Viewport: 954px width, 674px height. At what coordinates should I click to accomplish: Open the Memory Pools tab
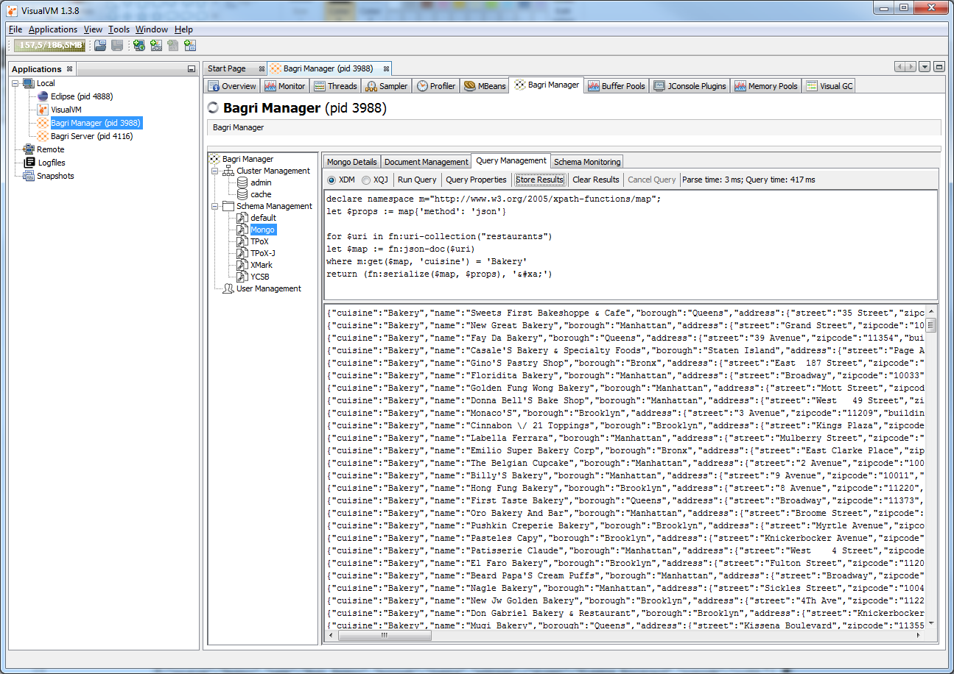[766, 86]
